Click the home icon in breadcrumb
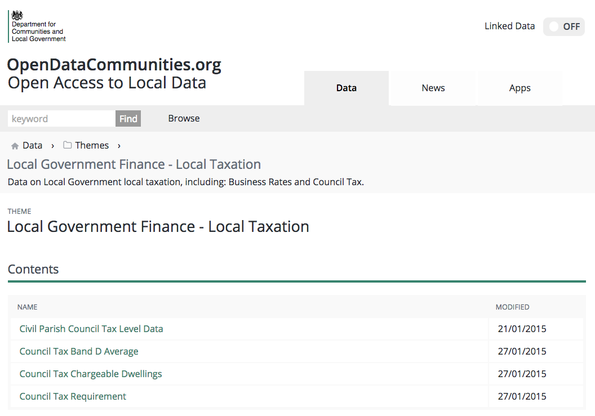 pyautogui.click(x=15, y=146)
